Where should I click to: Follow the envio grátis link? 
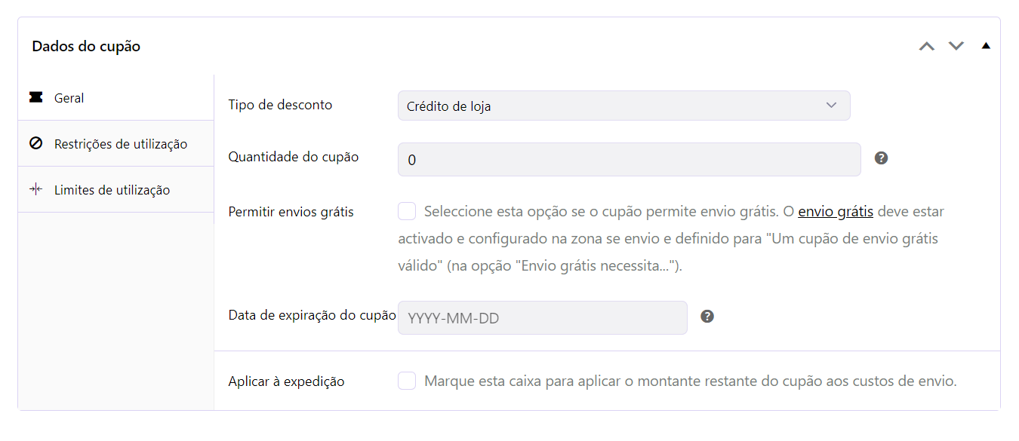pos(836,211)
